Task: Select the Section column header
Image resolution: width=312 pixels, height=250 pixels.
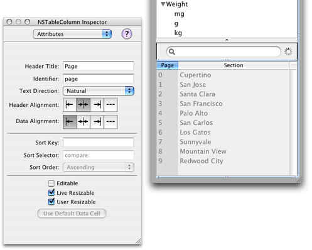Action: pyautogui.click(x=234, y=65)
